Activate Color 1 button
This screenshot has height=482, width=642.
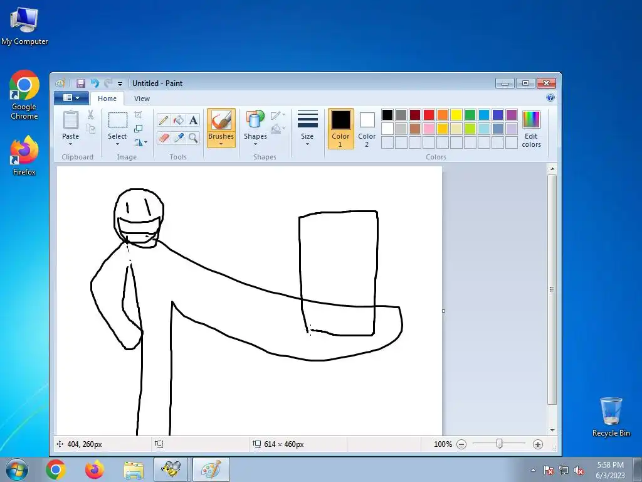click(340, 129)
